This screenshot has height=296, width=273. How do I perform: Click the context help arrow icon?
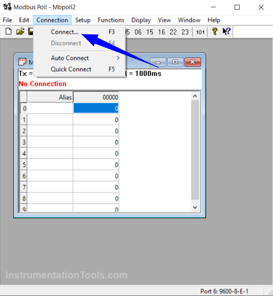pos(227,32)
